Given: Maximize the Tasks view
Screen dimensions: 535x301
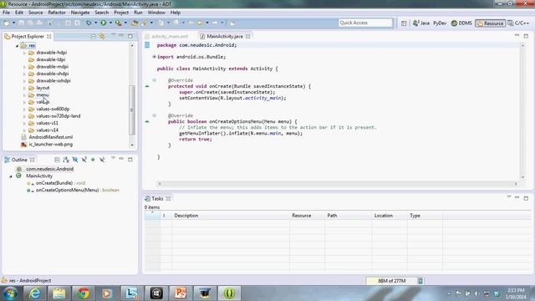Looking at the screenshot, I should click(x=526, y=198).
